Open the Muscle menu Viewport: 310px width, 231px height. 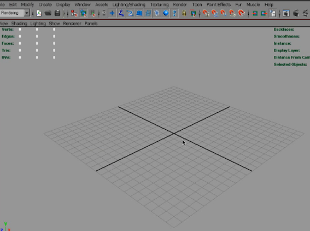coord(253,4)
